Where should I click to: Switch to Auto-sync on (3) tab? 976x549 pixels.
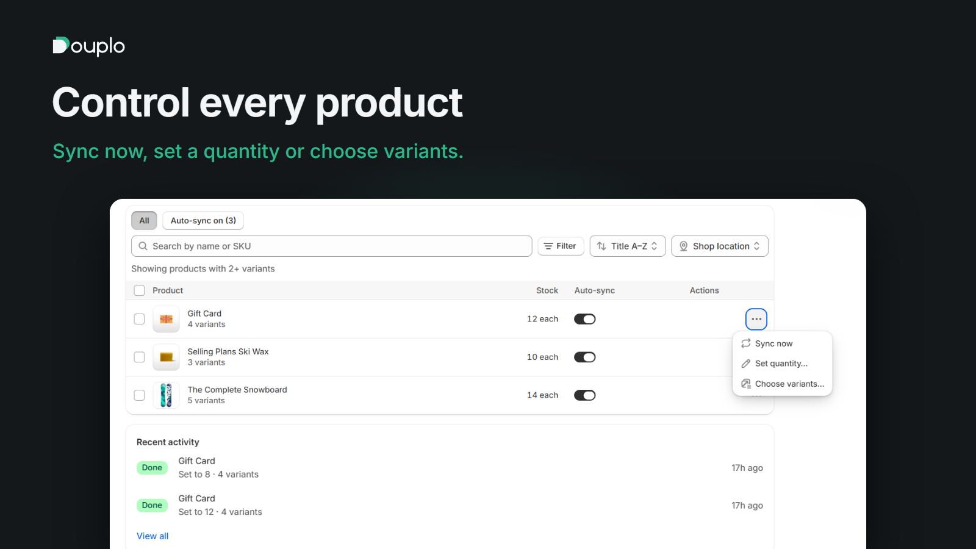coord(203,221)
